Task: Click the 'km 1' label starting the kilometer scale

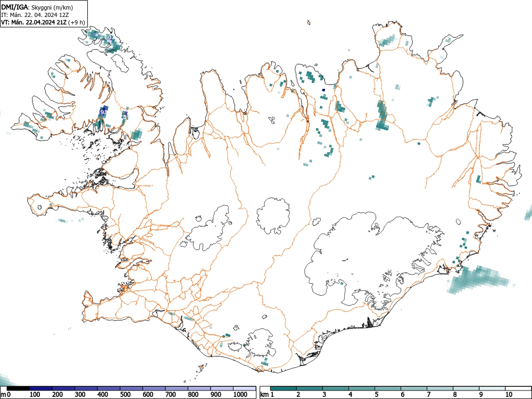Action: pos(267,394)
